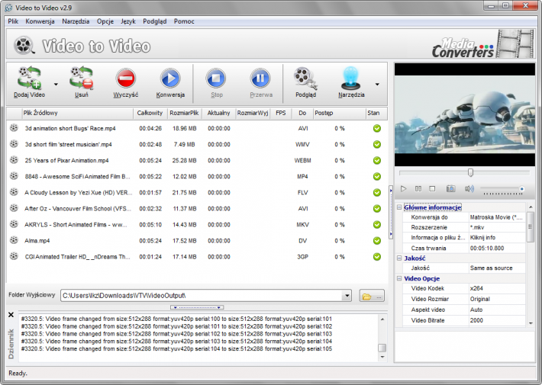Select 8848 - Awesome SciFi Animated Film row
Viewport: 542px width, 385px height.
point(196,176)
